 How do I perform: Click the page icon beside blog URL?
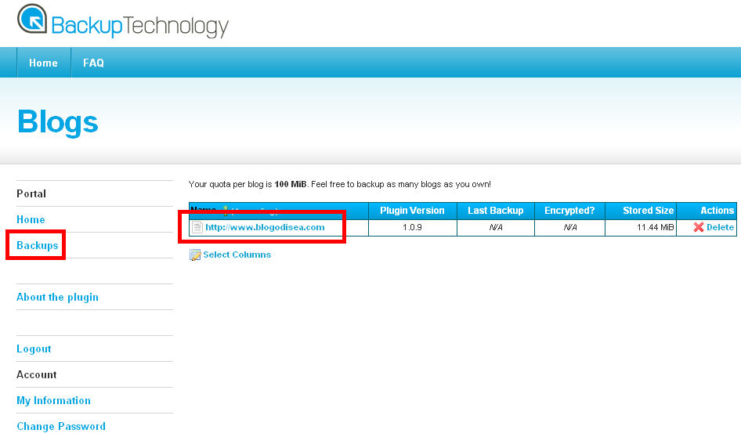pyautogui.click(x=197, y=227)
